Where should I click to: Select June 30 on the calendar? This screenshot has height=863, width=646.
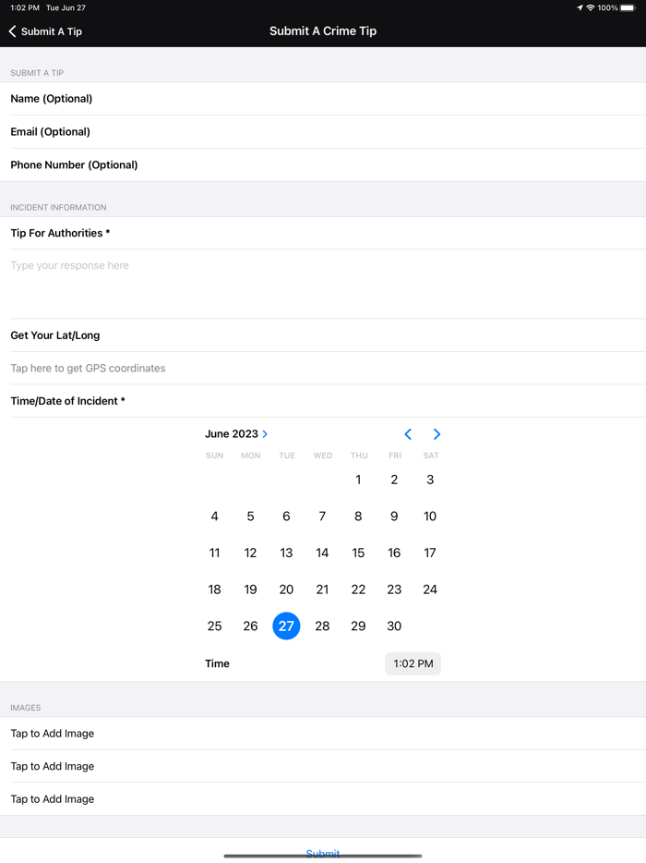click(394, 626)
